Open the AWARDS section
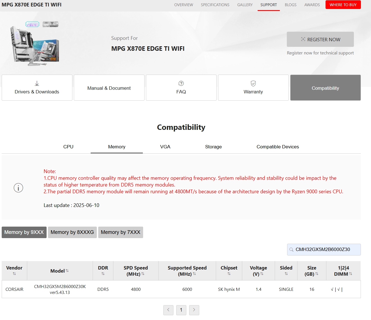 pyautogui.click(x=312, y=5)
